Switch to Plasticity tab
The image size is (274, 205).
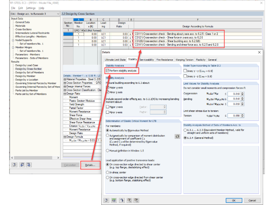(200, 60)
